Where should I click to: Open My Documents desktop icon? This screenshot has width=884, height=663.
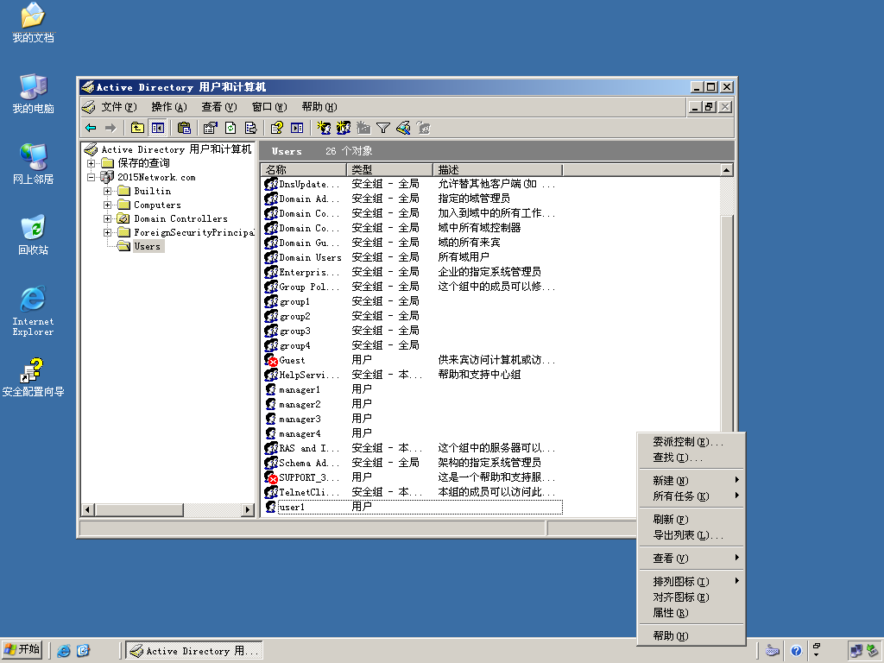point(34,22)
